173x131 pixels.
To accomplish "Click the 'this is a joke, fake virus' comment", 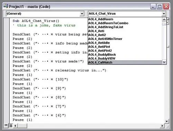I will (x=44, y=25).
